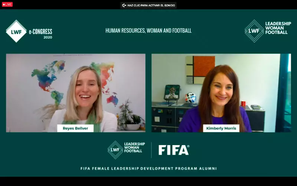Image resolution: width=297 pixels, height=186 pixels.
Task: Click the 'e-CONGRESS 2020' text
Action: [x=40, y=34]
